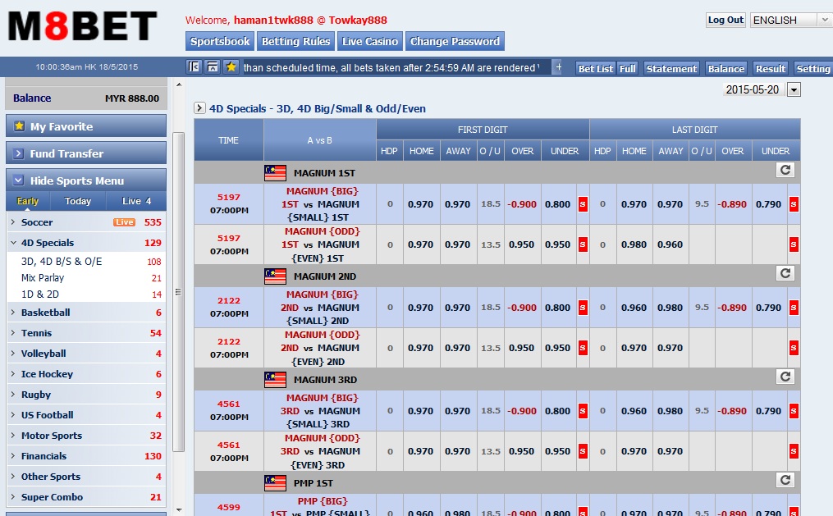Open Betting Rules
This screenshot has width=833, height=516.
click(295, 41)
